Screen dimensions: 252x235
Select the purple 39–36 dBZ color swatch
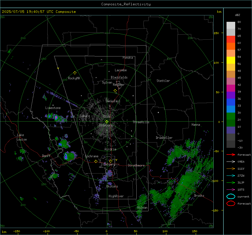point(231,95)
